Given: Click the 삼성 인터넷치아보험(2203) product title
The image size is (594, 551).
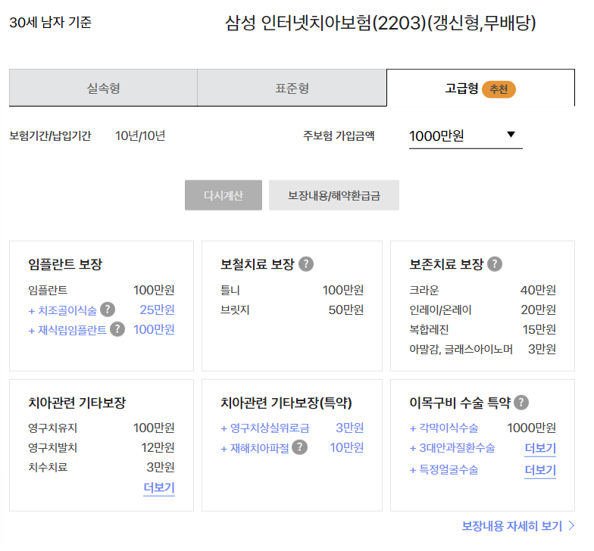Looking at the screenshot, I should click(380, 23).
